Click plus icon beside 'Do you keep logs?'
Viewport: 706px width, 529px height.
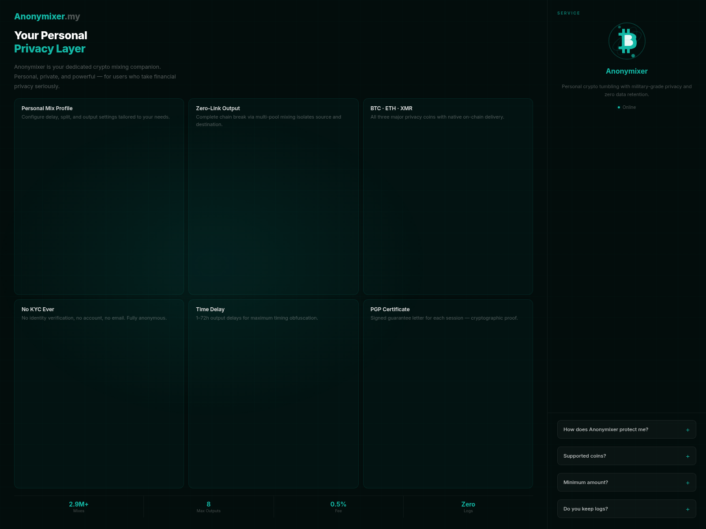[687, 509]
